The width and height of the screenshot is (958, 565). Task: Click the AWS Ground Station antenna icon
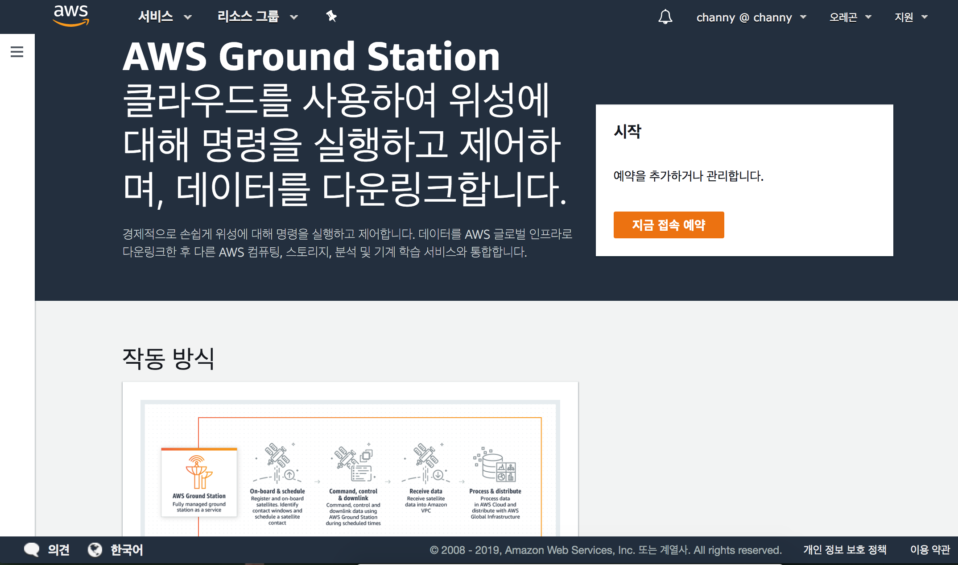pos(198,472)
